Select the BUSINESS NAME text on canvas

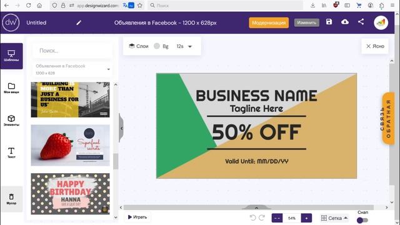click(256, 96)
